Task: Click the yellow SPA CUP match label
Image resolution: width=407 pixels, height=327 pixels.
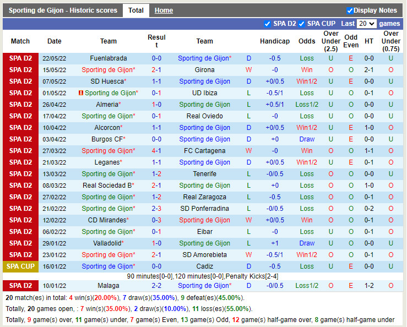Action: click(20, 266)
